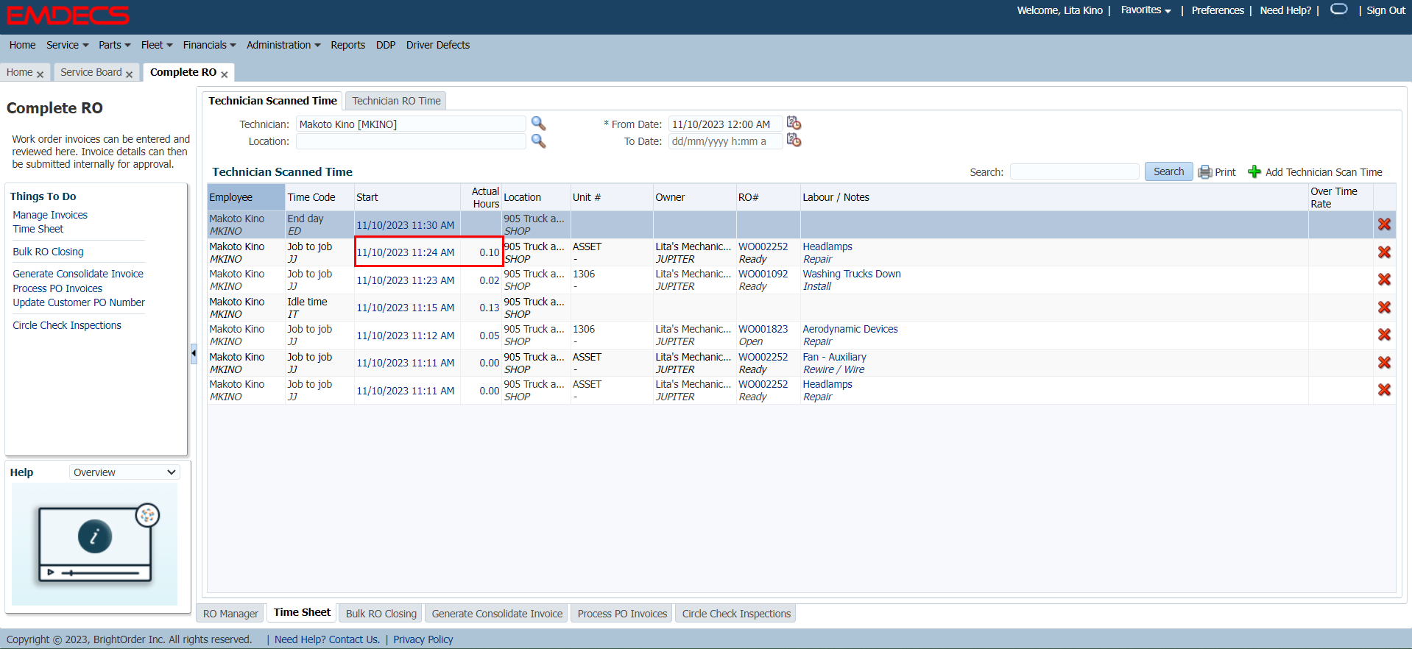The width and height of the screenshot is (1412, 649).
Task: Open the From Date calendar picker
Action: point(794,123)
